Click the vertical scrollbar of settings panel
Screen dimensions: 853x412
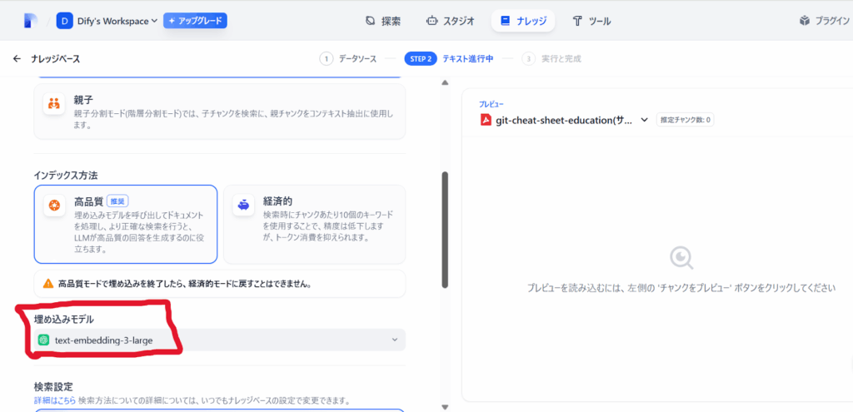coord(445,229)
